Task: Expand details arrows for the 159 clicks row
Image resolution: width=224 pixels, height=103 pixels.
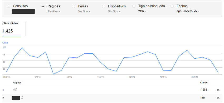Action: pos(218,98)
